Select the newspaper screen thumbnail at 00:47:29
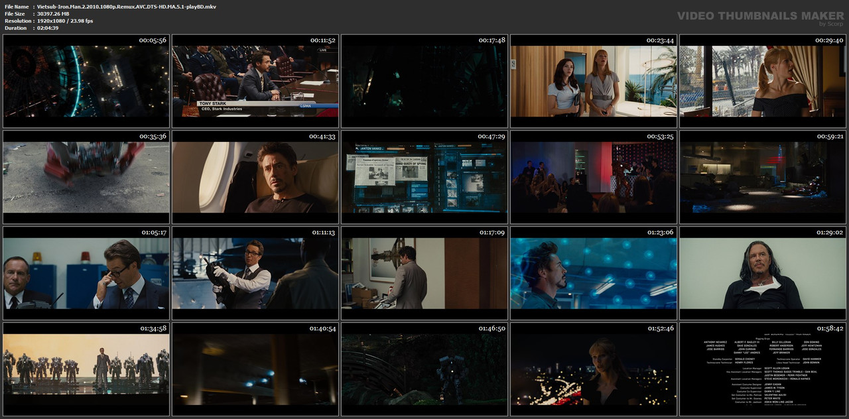849x419 pixels. (424, 177)
